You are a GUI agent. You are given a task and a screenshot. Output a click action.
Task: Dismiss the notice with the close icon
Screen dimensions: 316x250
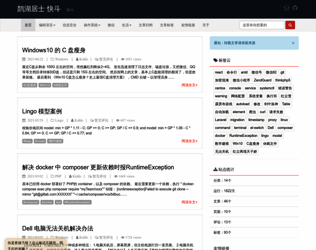[293, 43]
